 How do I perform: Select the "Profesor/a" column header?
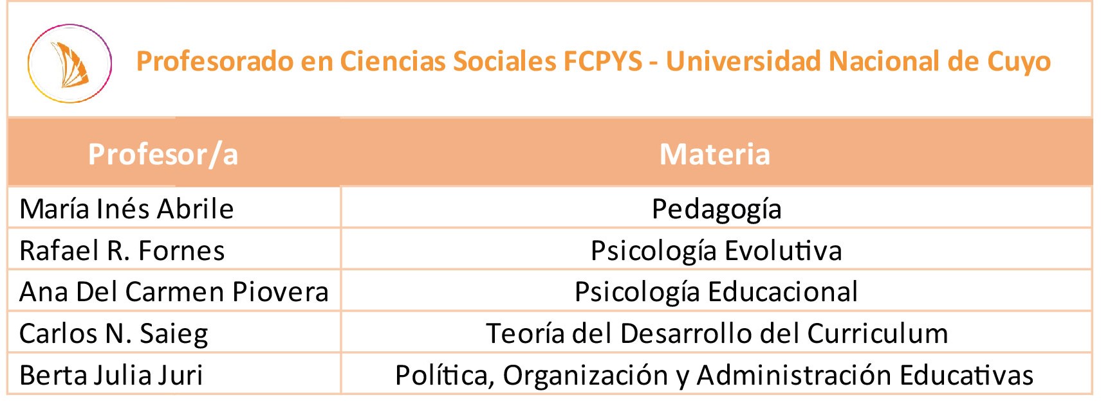point(163,154)
